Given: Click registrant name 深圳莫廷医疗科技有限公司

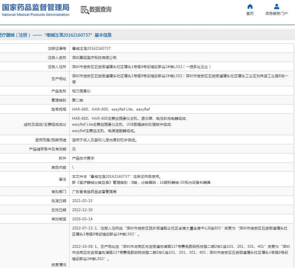Looking at the screenshot, I should point(94,58).
